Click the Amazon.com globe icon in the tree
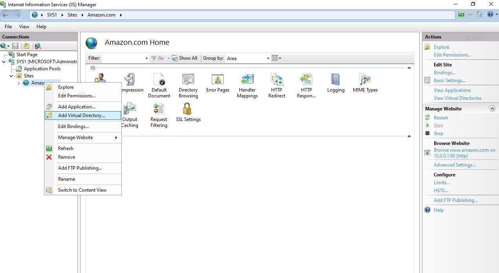Image resolution: width=499 pixels, height=273 pixels. 26,83
